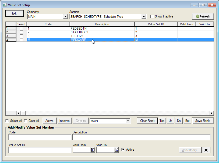This screenshot has height=163, width=219.
Task: Open the Valid From calendar picker
Action: [x=93, y=150]
